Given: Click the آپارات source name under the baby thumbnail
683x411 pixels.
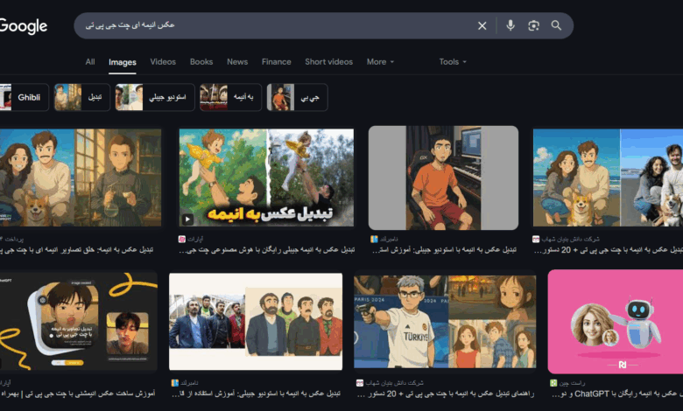Looking at the screenshot, I should (195, 239).
